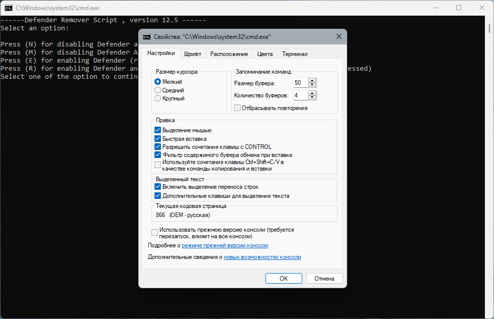Click the cmd.exe icon in main window title bar
The width and height of the screenshot is (494, 319).
coord(9,8)
